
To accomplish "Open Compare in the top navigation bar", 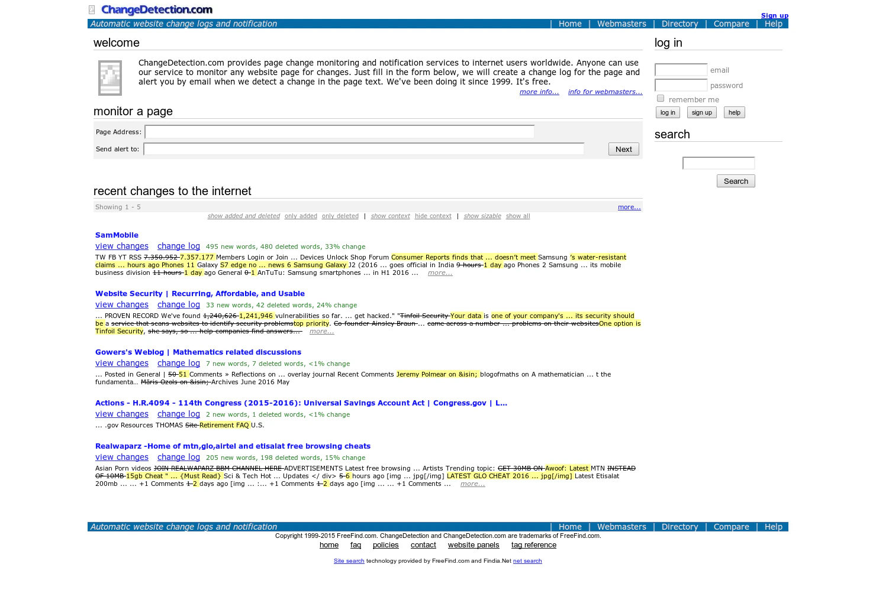I will point(731,24).
